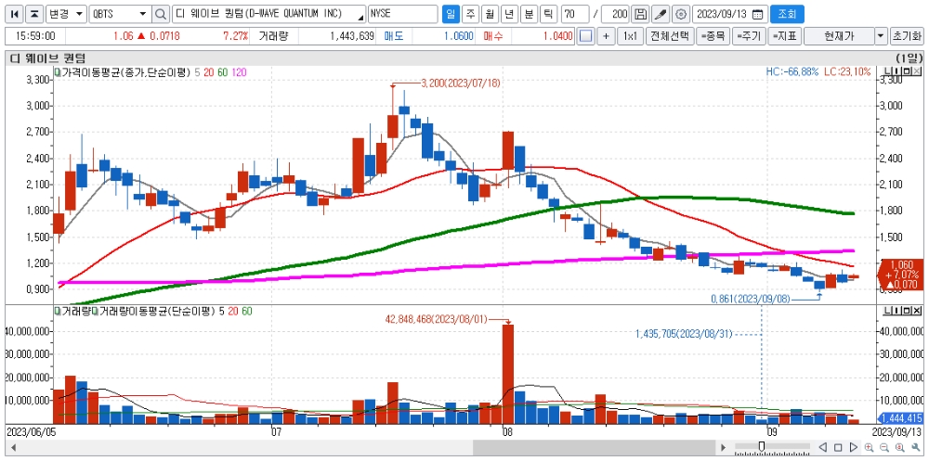The image size is (929, 461).
Task: Toggle the volume moving average checkbox
Action: tap(95, 311)
